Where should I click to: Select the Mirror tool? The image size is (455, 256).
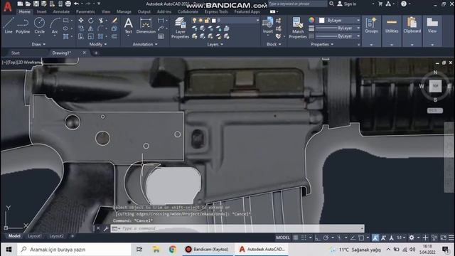91,28
